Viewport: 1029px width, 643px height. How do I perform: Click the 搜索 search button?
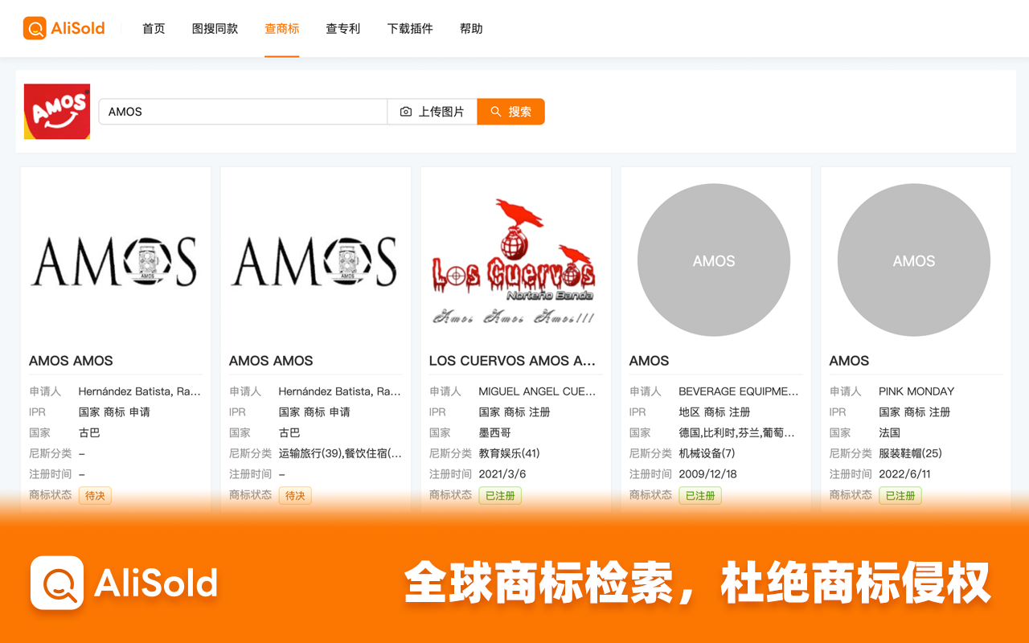[510, 112]
